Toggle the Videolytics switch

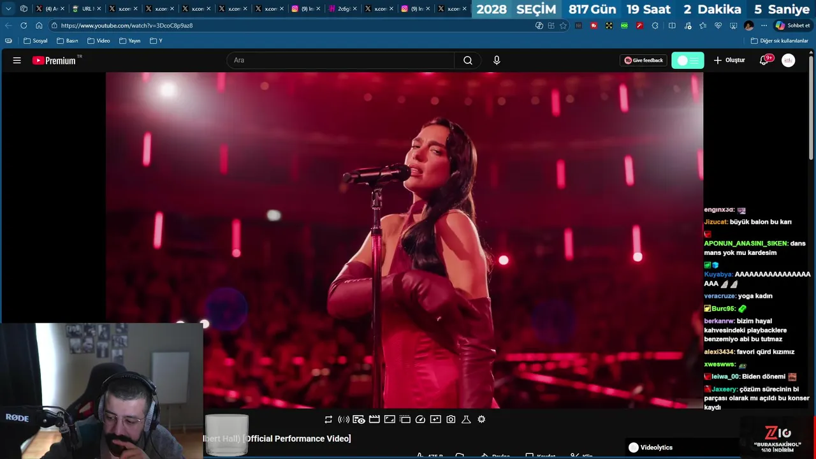tap(633, 448)
